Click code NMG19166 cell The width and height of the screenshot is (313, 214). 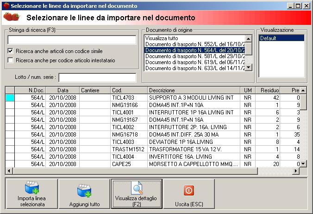129,105
